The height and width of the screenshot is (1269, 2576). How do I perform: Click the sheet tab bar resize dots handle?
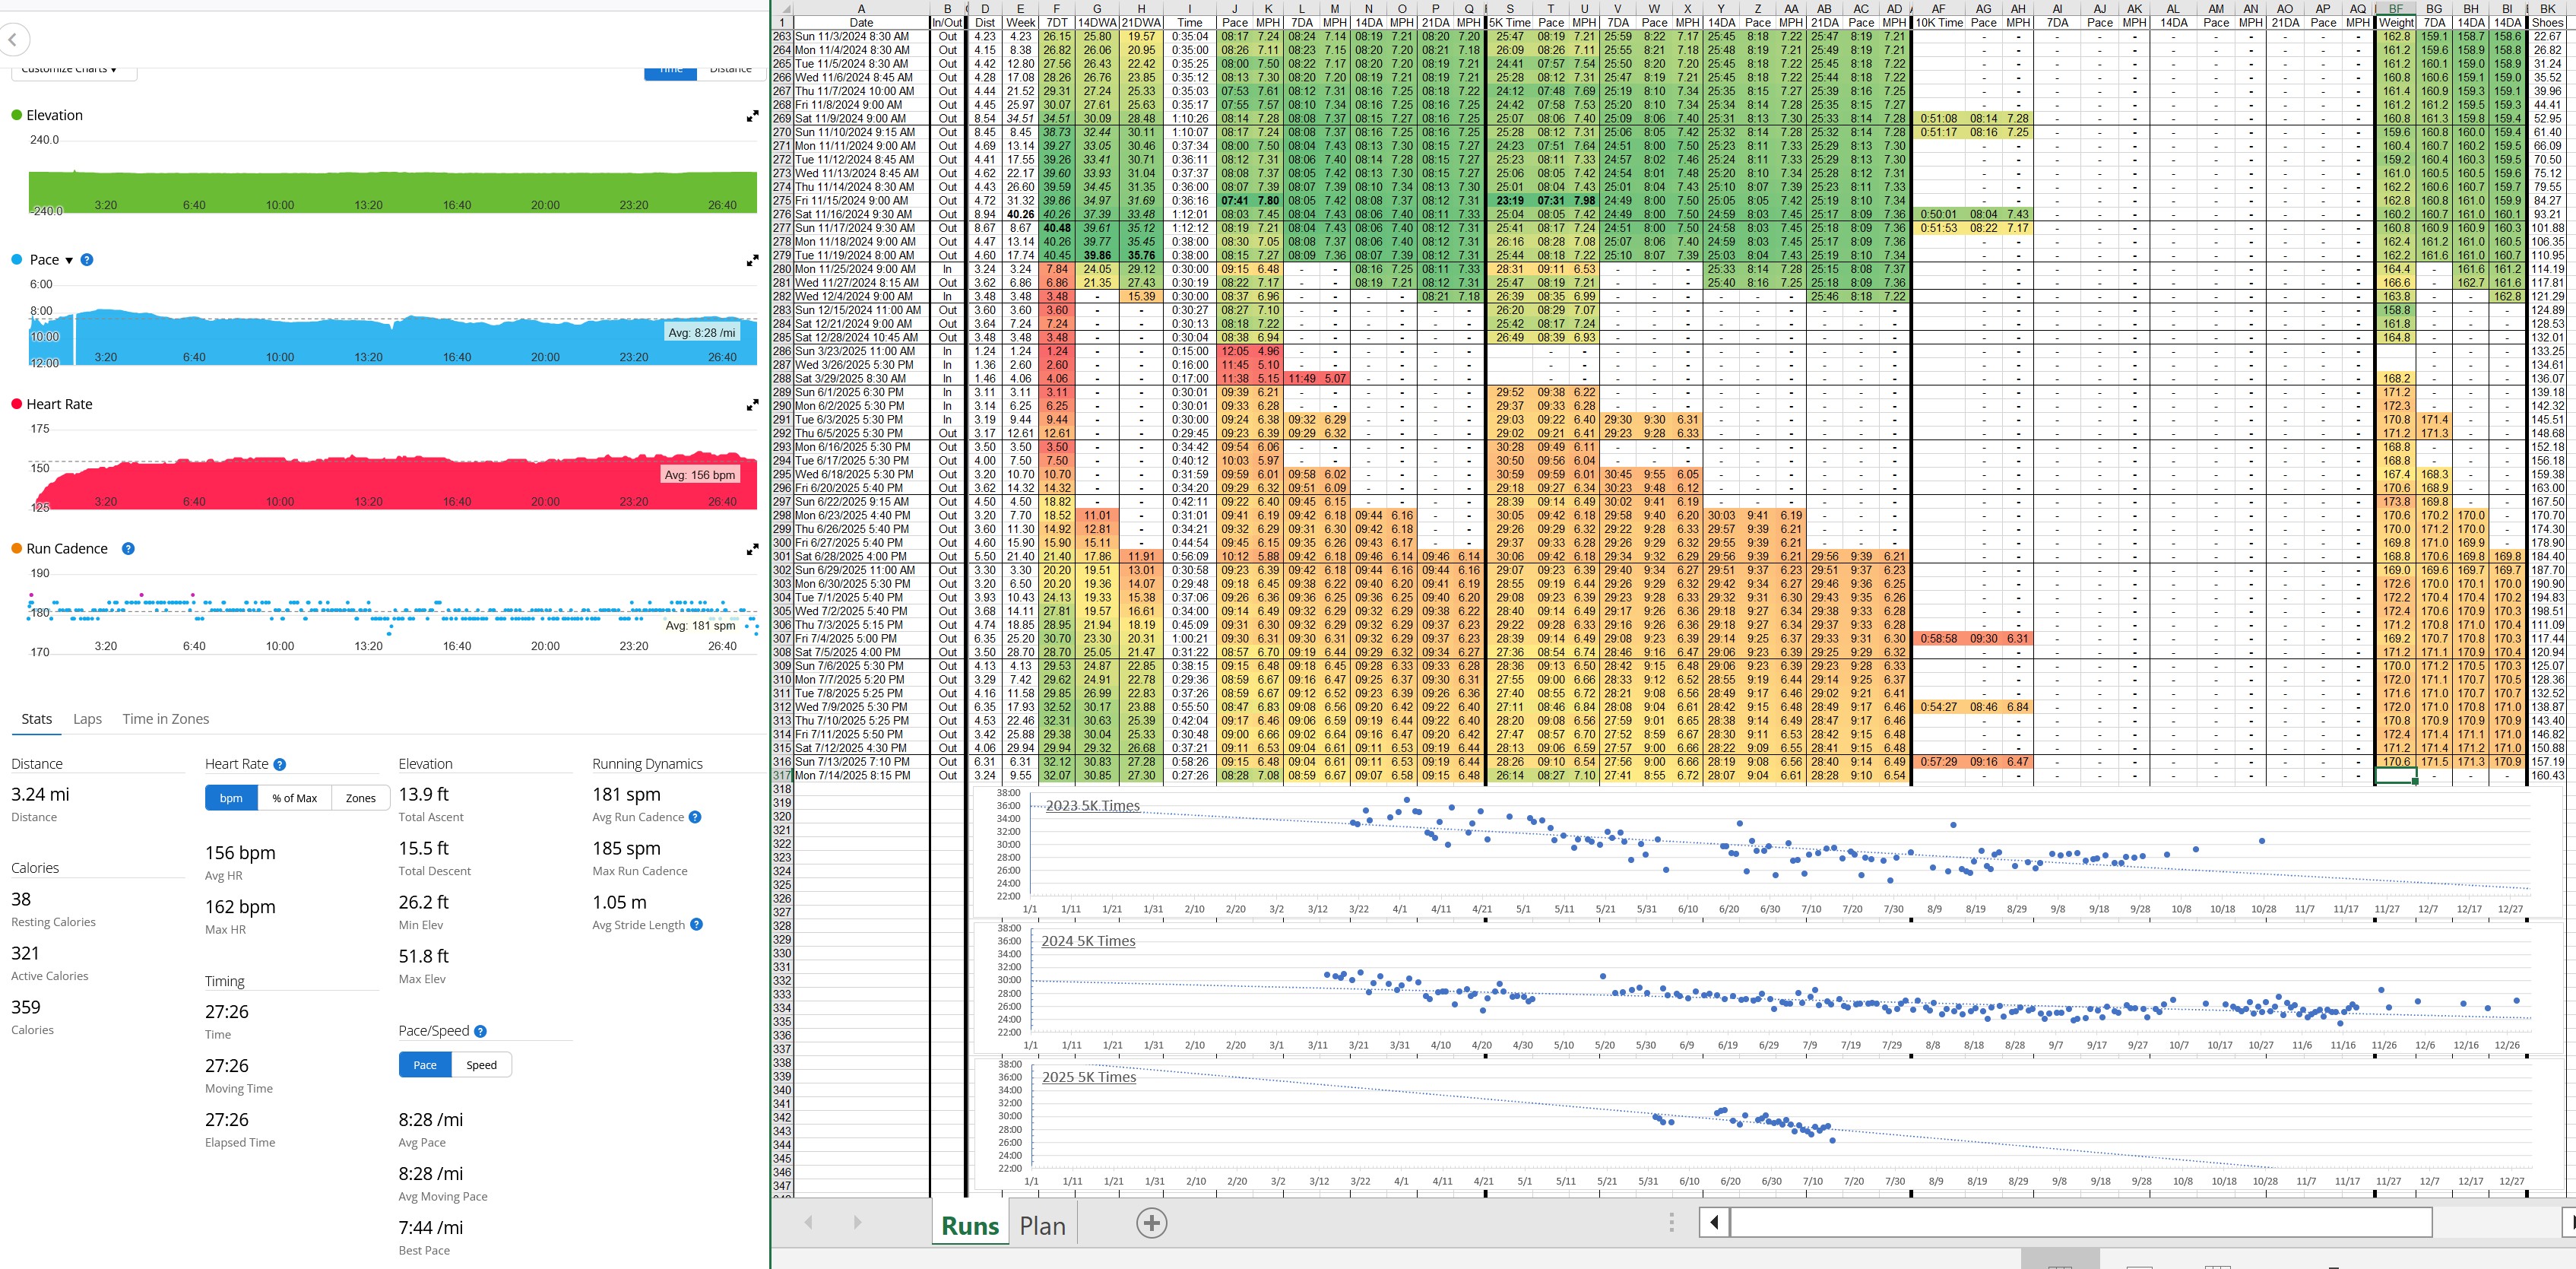[x=1671, y=1223]
